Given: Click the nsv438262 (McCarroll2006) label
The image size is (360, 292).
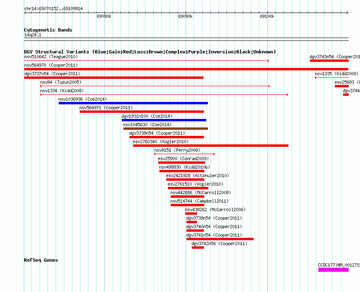Looking at the screenshot, I should pyautogui.click(x=215, y=209).
